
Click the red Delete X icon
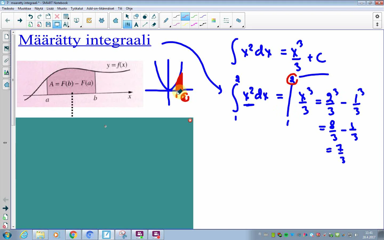57,17
